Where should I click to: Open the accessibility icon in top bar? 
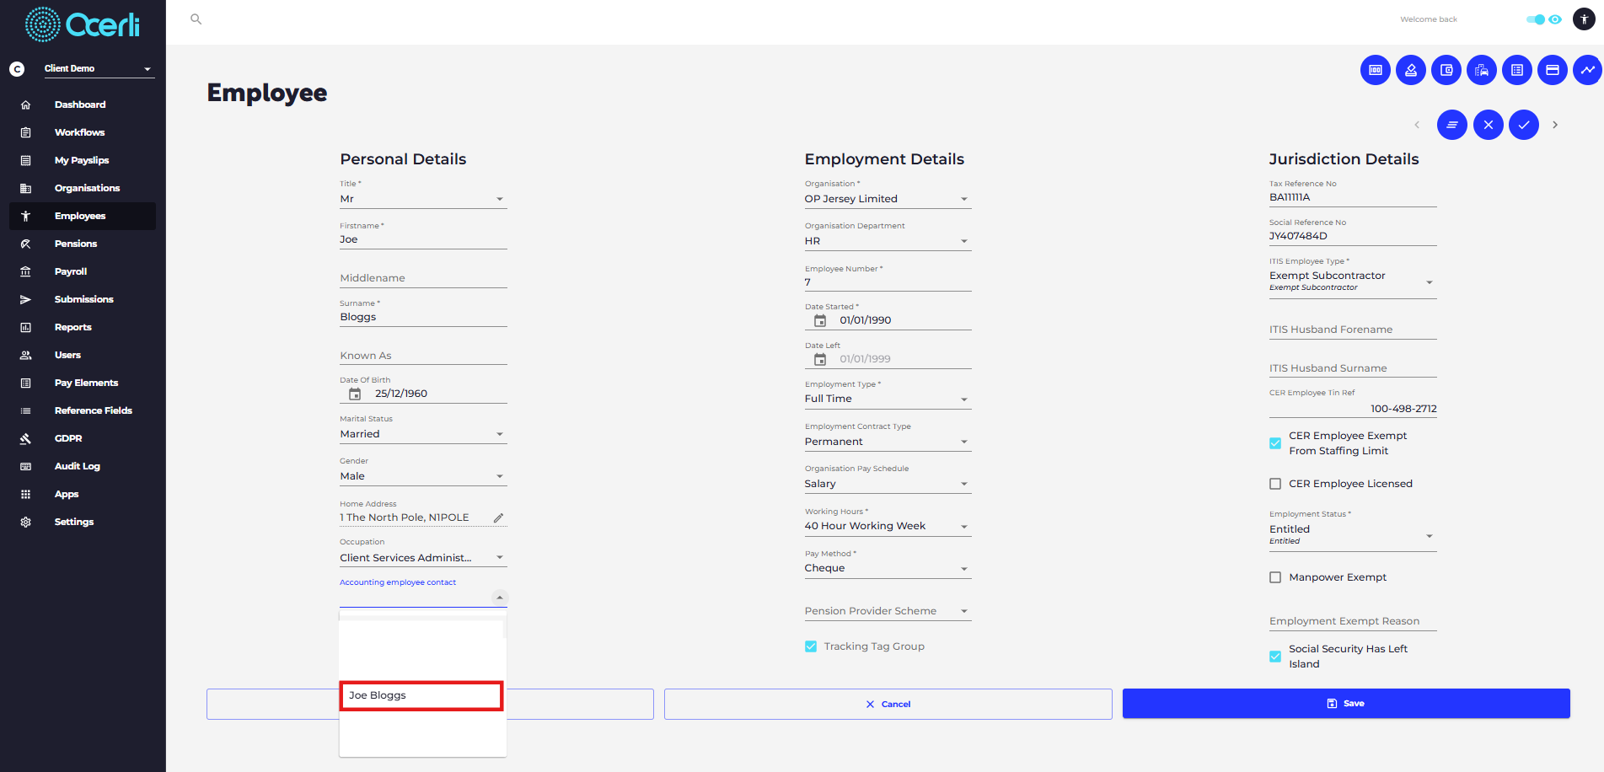coord(1584,19)
